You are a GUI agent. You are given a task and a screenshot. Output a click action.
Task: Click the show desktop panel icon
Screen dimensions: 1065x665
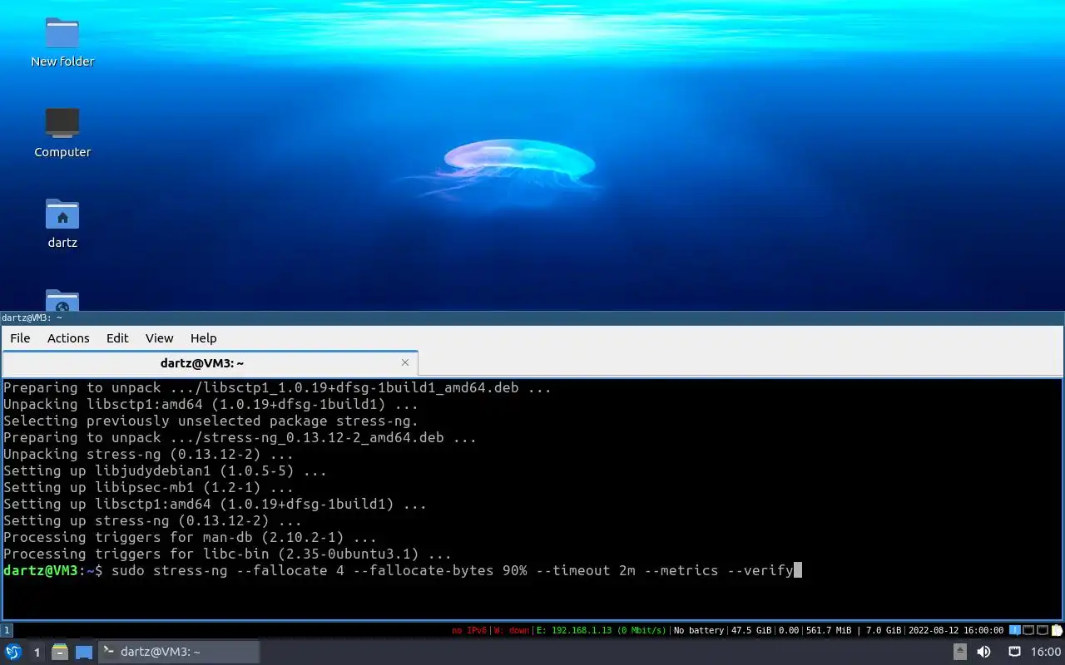[84, 652]
